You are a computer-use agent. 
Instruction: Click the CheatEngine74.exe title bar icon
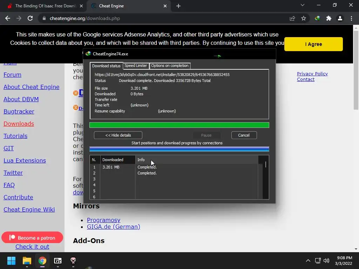pyautogui.click(x=88, y=54)
